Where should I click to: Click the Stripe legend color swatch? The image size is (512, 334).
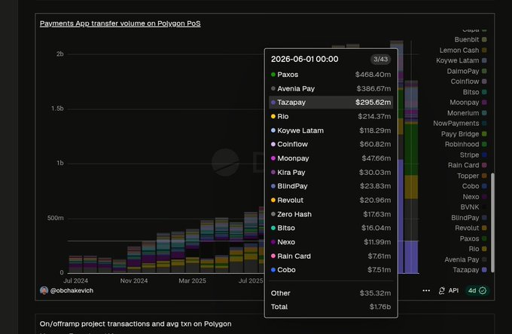(484, 155)
